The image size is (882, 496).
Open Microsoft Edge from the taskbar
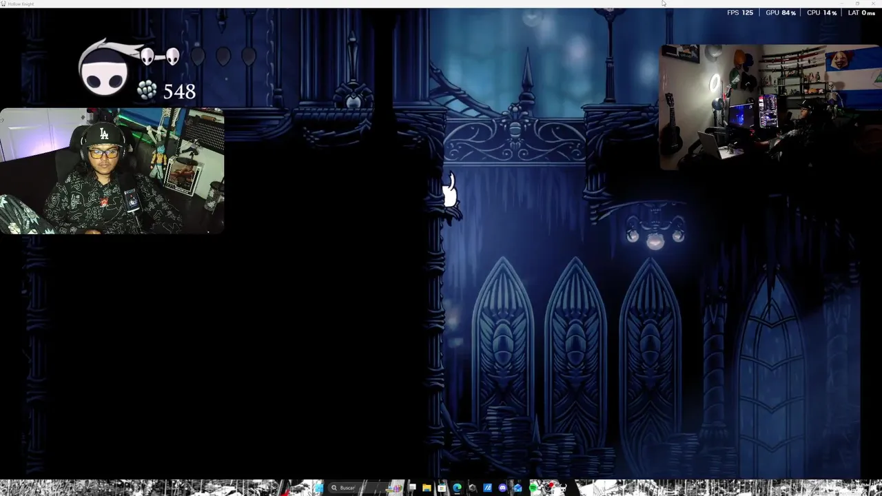pyautogui.click(x=457, y=488)
